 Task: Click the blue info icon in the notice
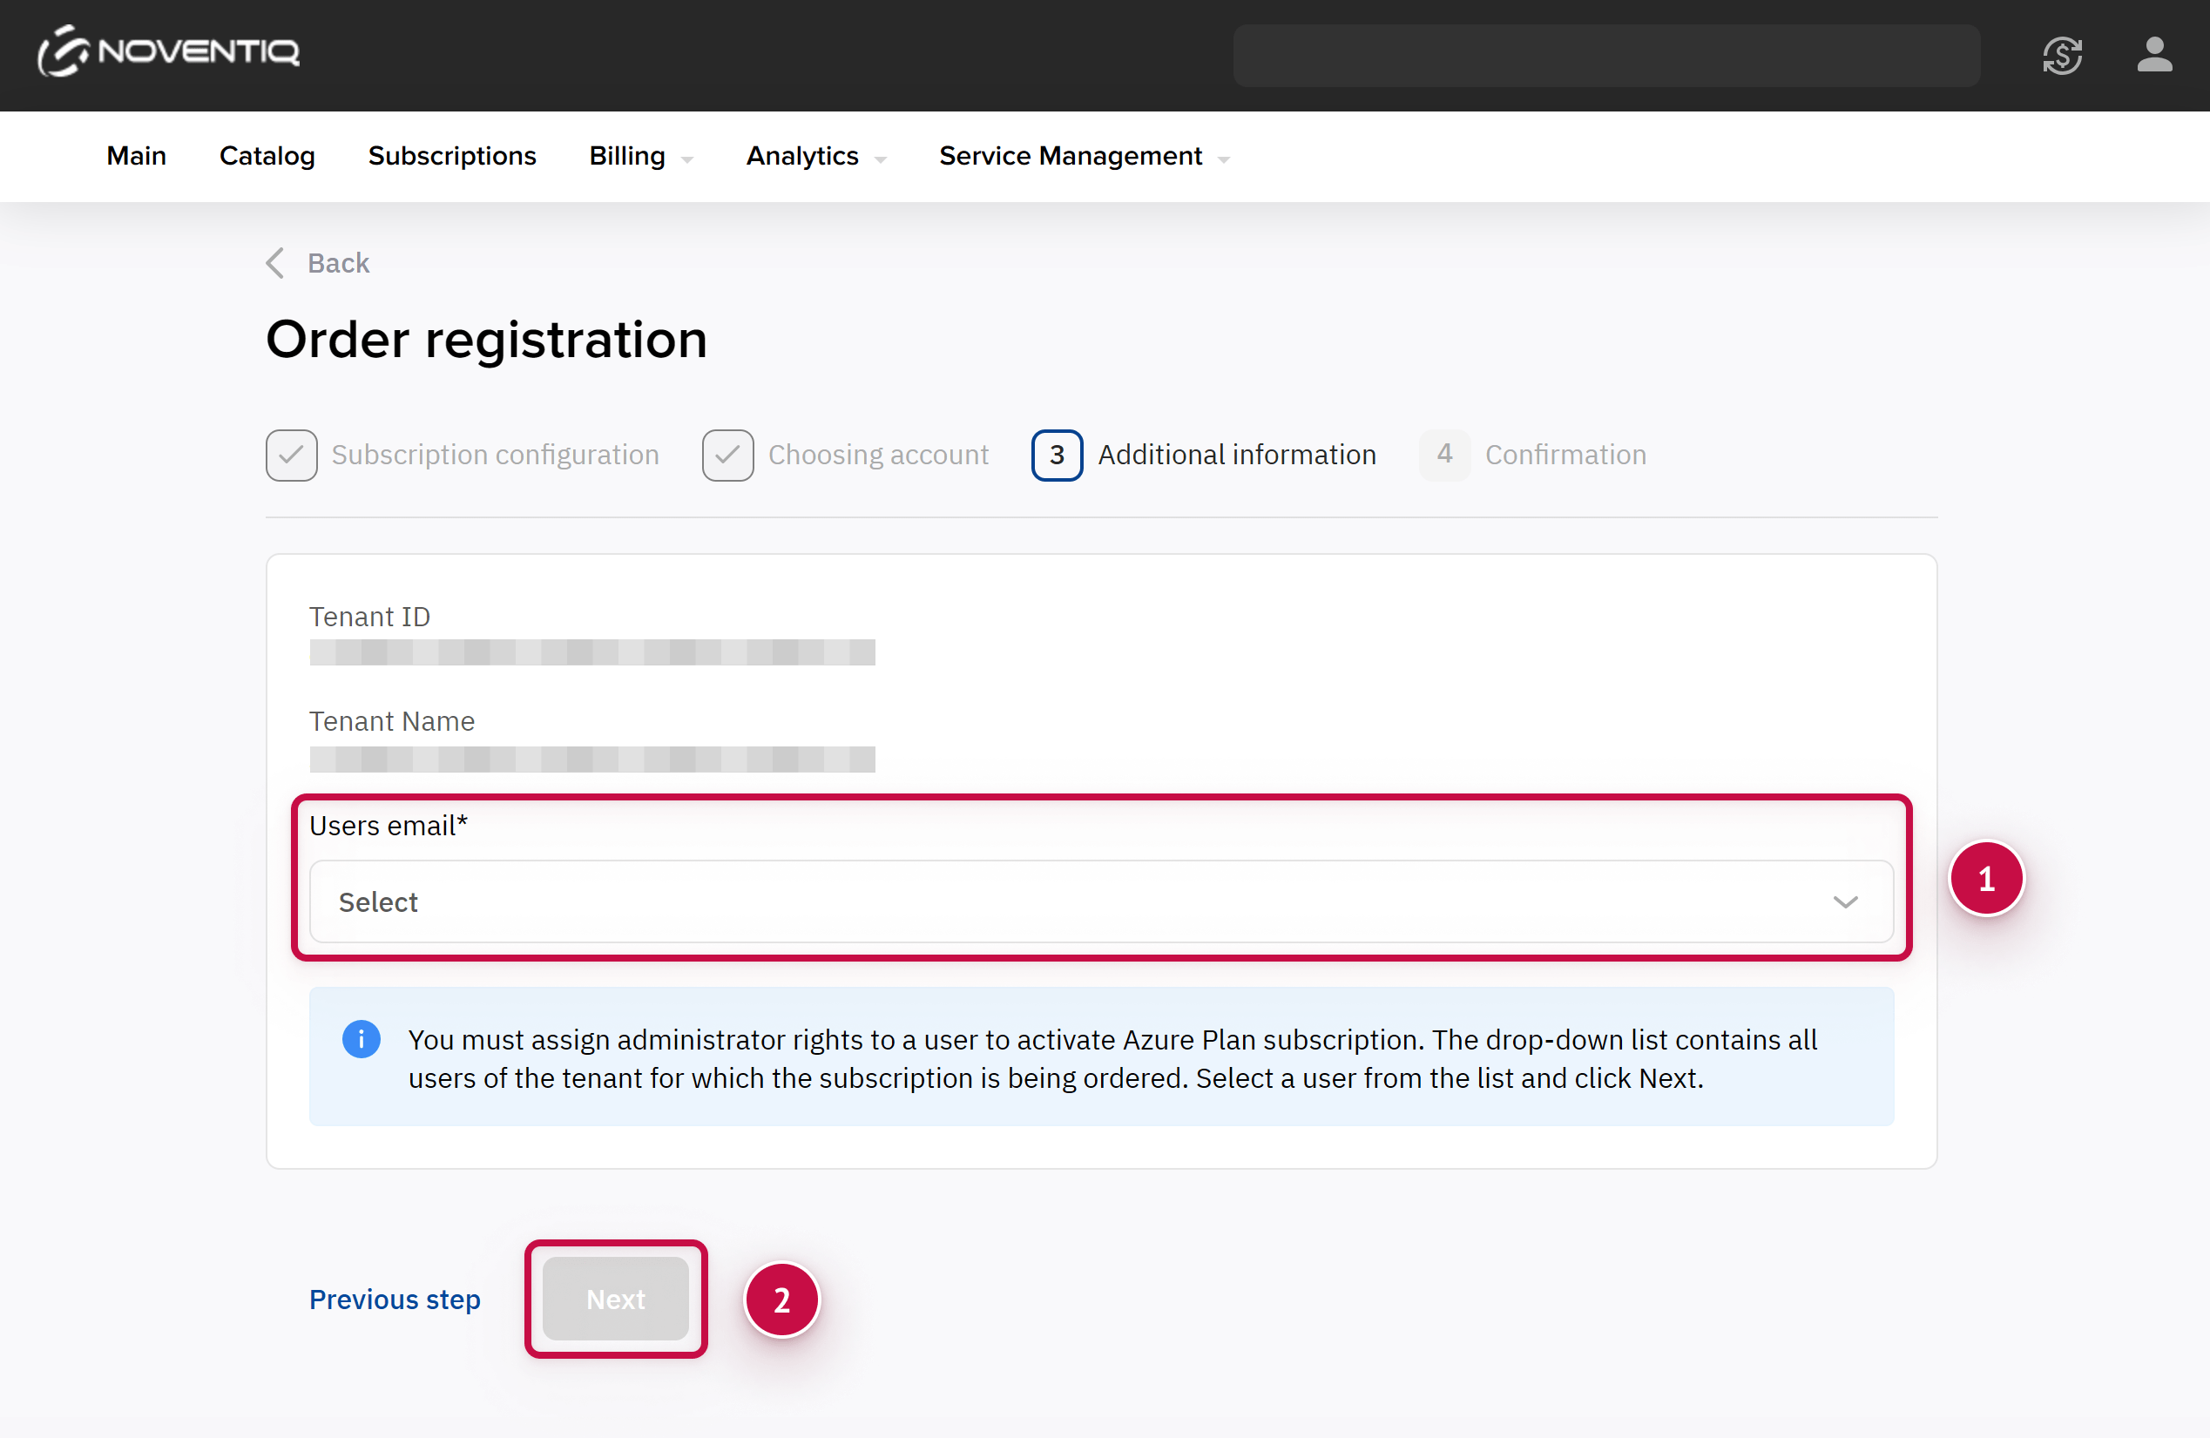(x=362, y=1039)
